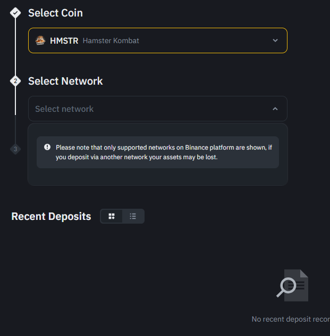Viewport: 330px width, 336px height.
Task: Click the exclamation info icon in notice
Action: 47,147
